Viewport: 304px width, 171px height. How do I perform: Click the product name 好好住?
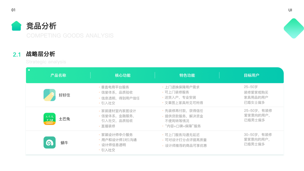point(65,95)
